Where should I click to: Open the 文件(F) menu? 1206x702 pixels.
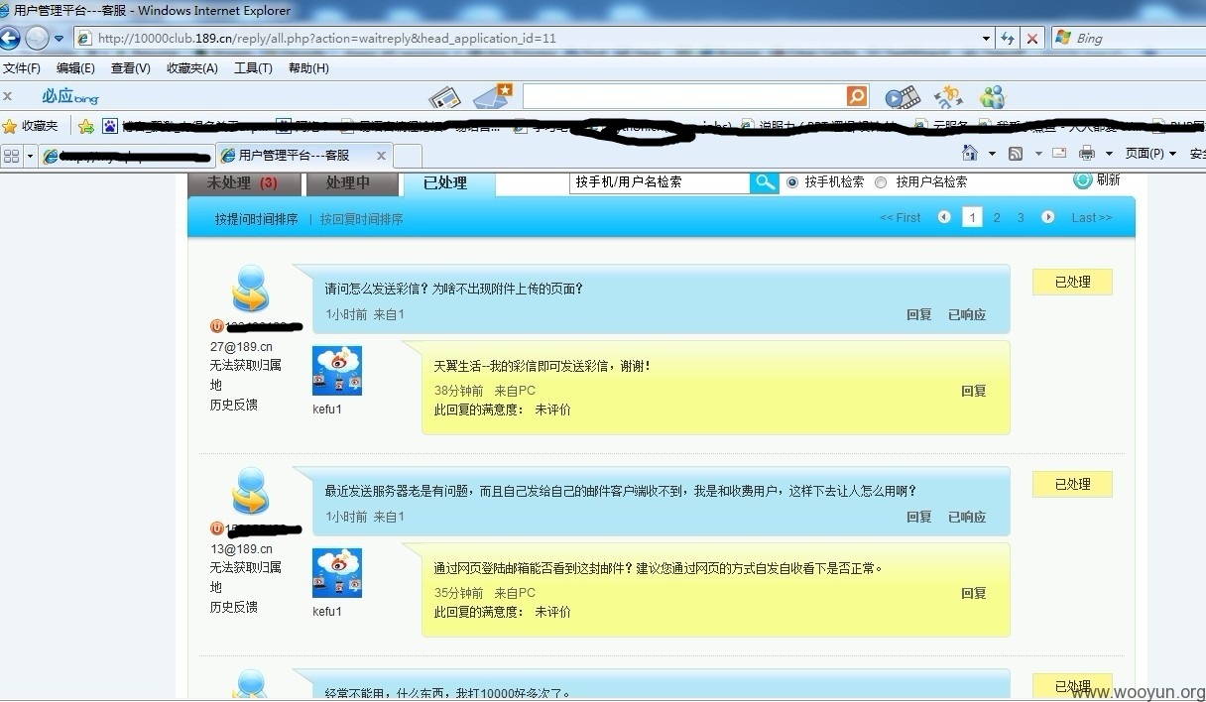(22, 68)
